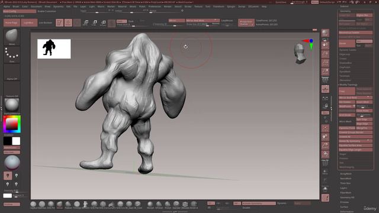Select the Move brush in bottom tray
This screenshot has width=379, height=213.
click(x=59, y=205)
